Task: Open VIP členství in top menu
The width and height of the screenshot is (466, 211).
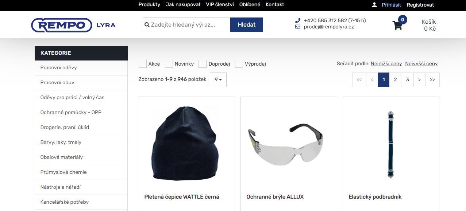Action: point(220,5)
